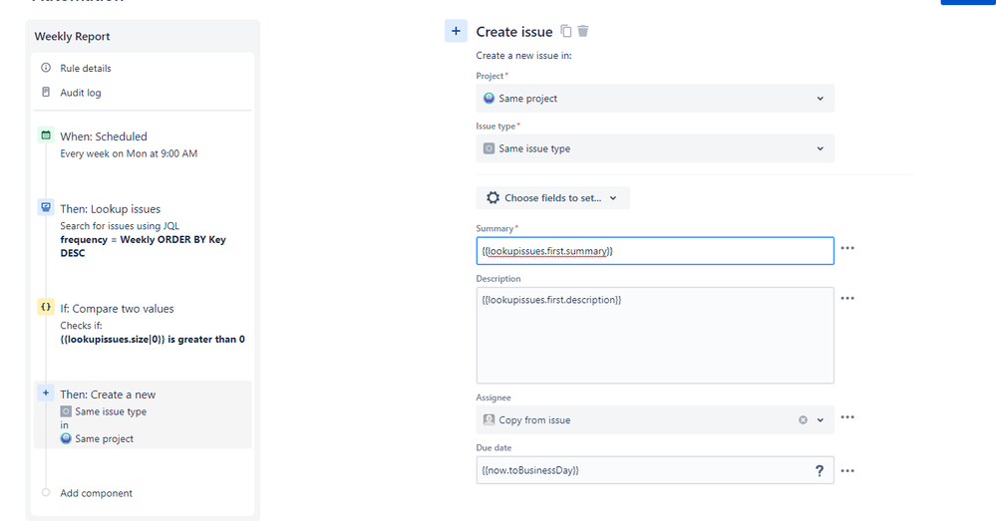Click inside the Description text area
Screen dimensions: 996x521
654,339
